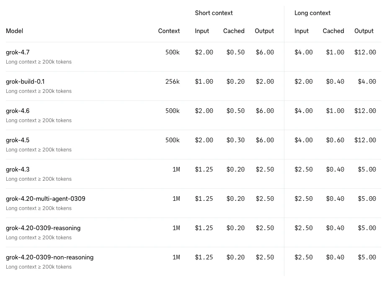The image size is (387, 282).
Task: Click grok-4.6's long context $1.00 cached price
Action: coord(335,111)
